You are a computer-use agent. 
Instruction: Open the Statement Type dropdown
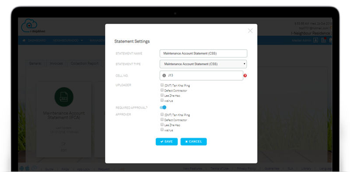[x=203, y=64]
